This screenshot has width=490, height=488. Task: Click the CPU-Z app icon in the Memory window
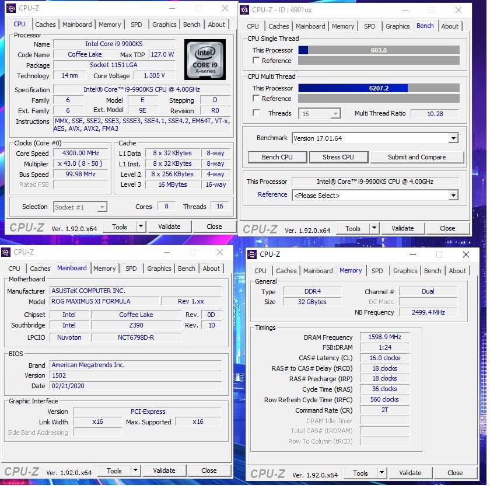point(252,255)
